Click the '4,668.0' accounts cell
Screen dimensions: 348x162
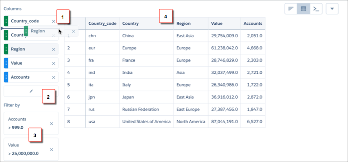tap(253, 48)
